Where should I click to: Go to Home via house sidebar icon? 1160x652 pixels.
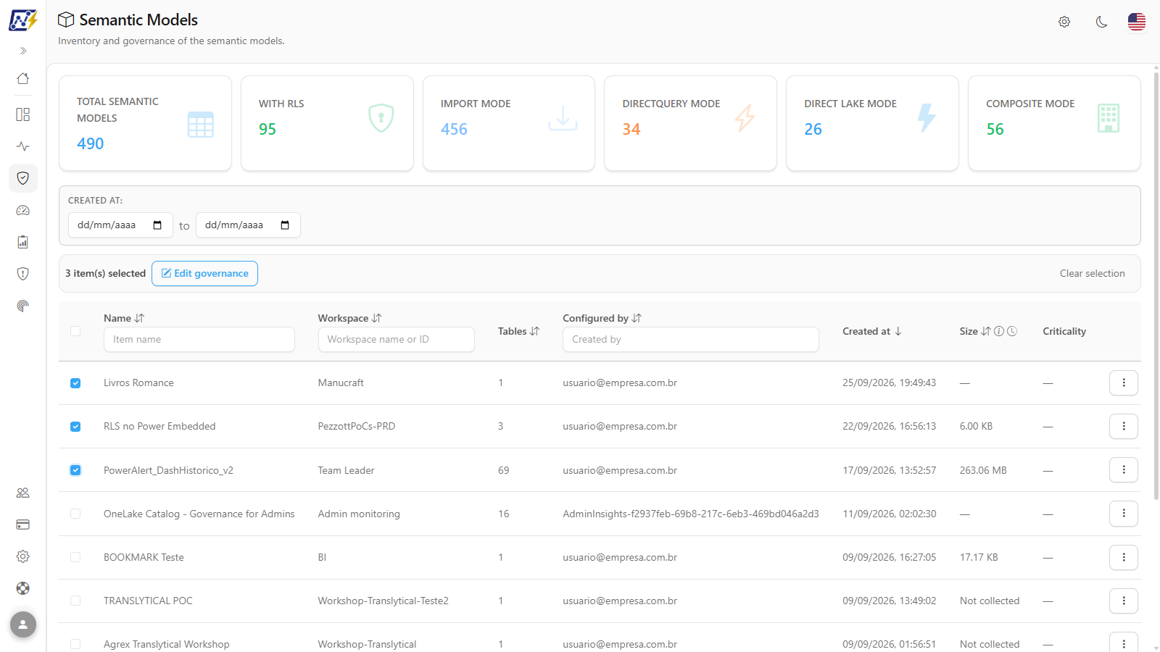[23, 78]
